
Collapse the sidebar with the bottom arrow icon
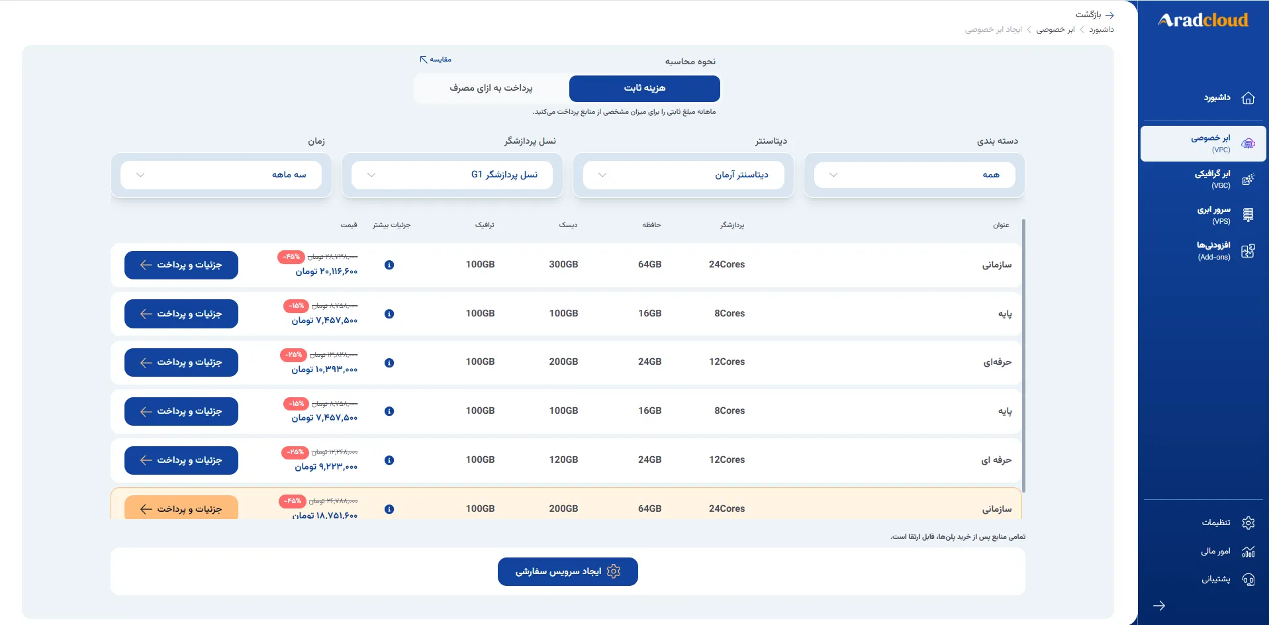1159,606
